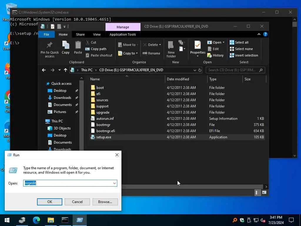Switch to details view button in status bar
The width and height of the screenshot is (301, 226).
pos(257,192)
